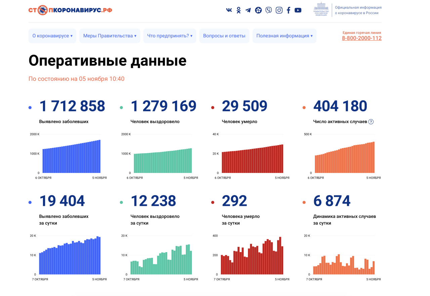430x296 pixels.
Task: Click the daily deaths number 292
Action: (x=234, y=201)
